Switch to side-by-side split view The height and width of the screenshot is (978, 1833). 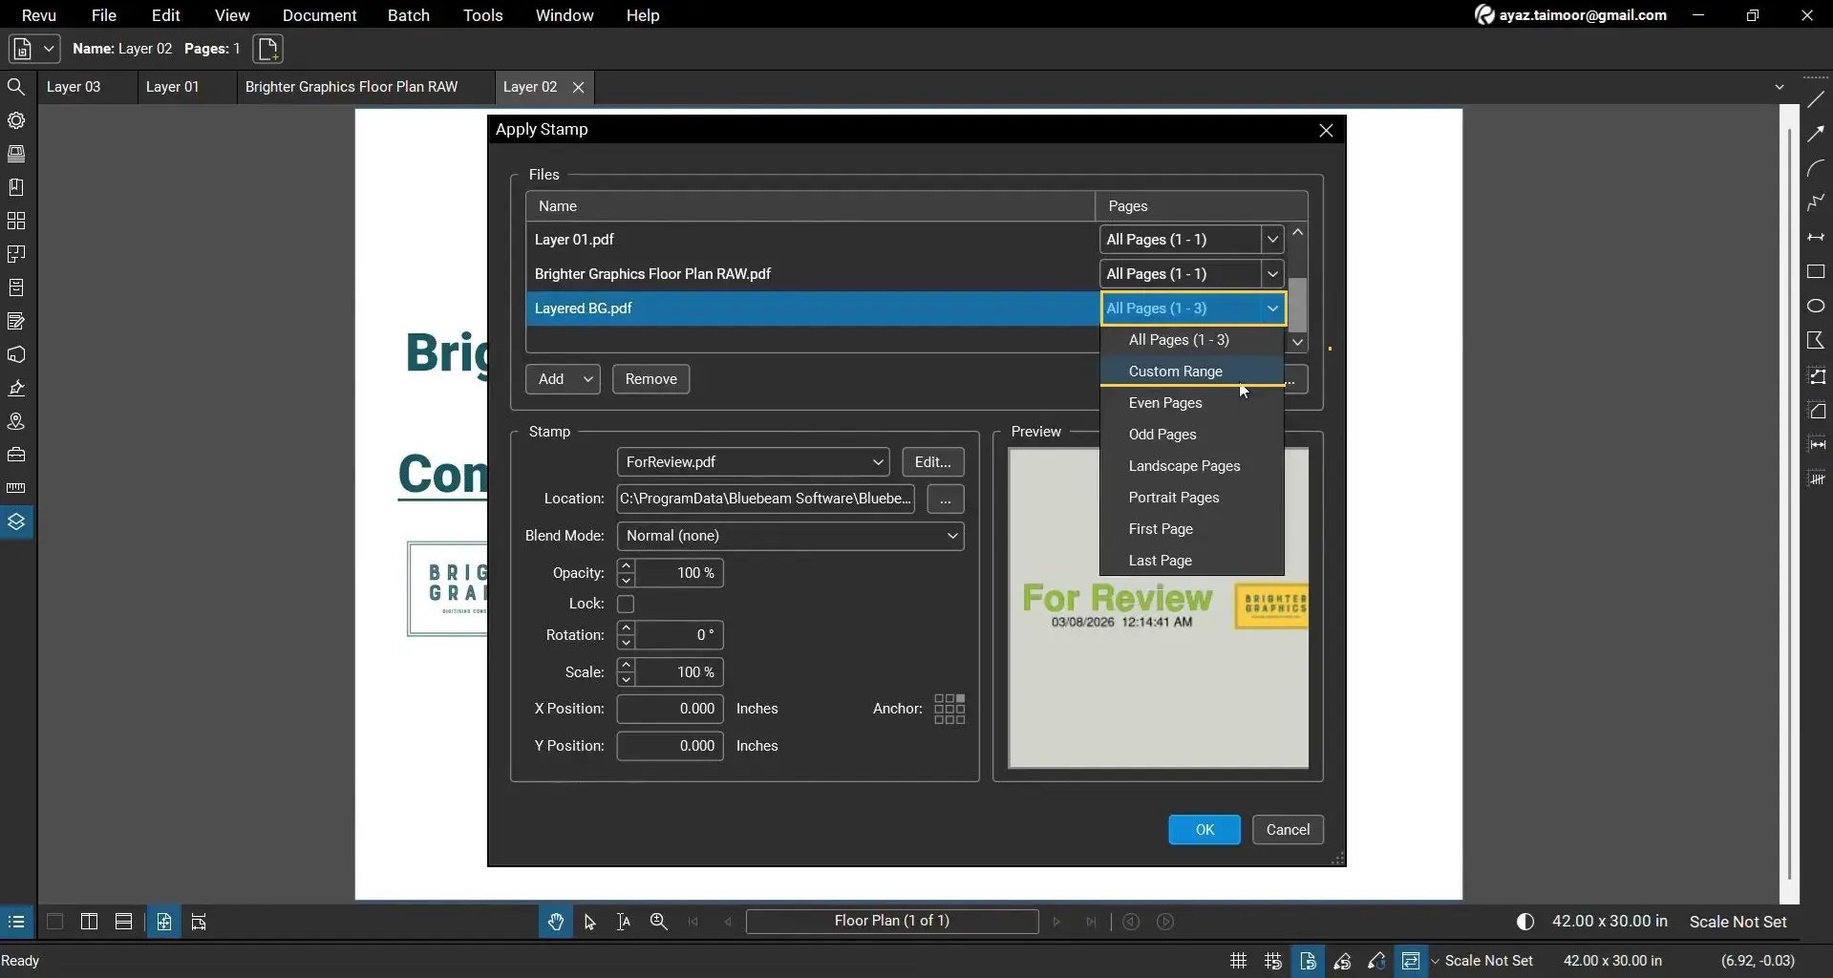[x=89, y=922]
